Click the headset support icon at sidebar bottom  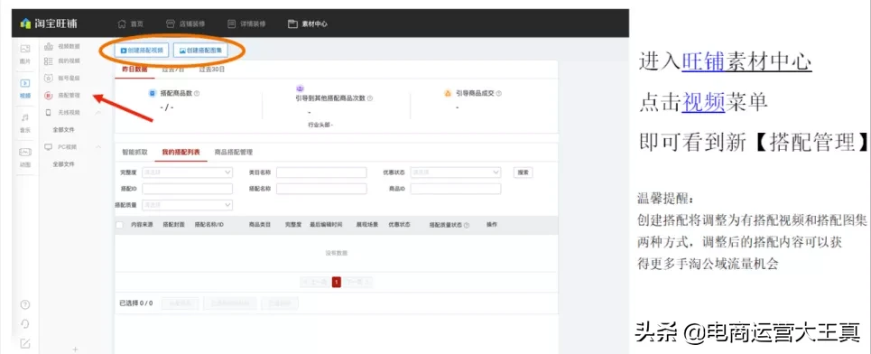(x=25, y=323)
